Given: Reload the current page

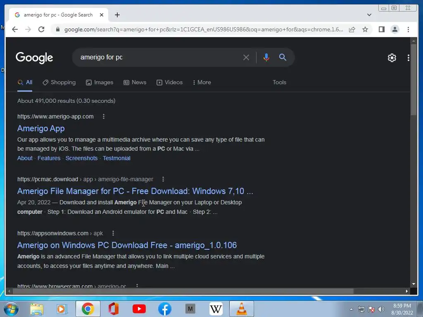Looking at the screenshot, I should pos(41,29).
